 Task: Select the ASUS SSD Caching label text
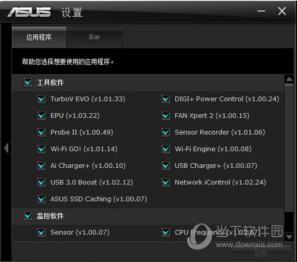click(99, 199)
